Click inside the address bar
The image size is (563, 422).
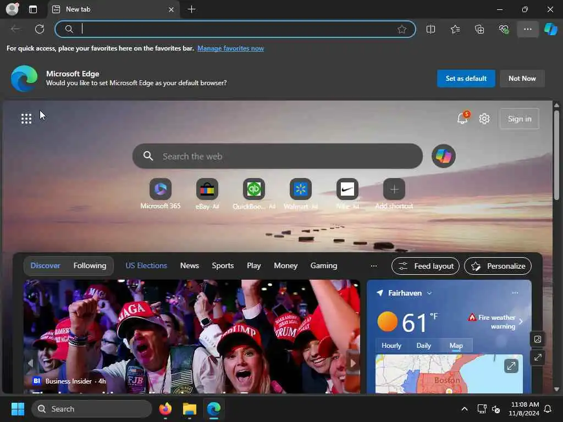click(235, 29)
